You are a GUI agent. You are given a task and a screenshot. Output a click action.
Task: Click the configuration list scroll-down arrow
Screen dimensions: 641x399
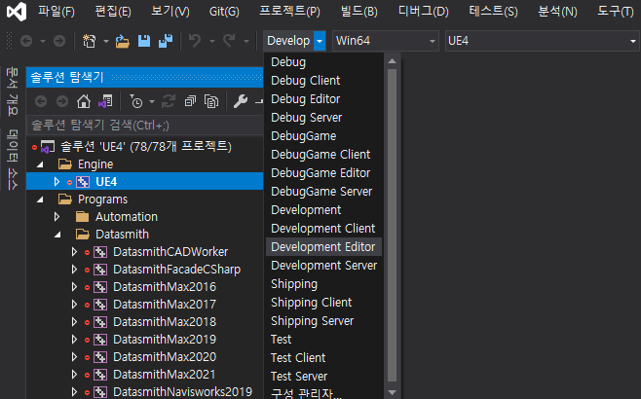[392, 392]
